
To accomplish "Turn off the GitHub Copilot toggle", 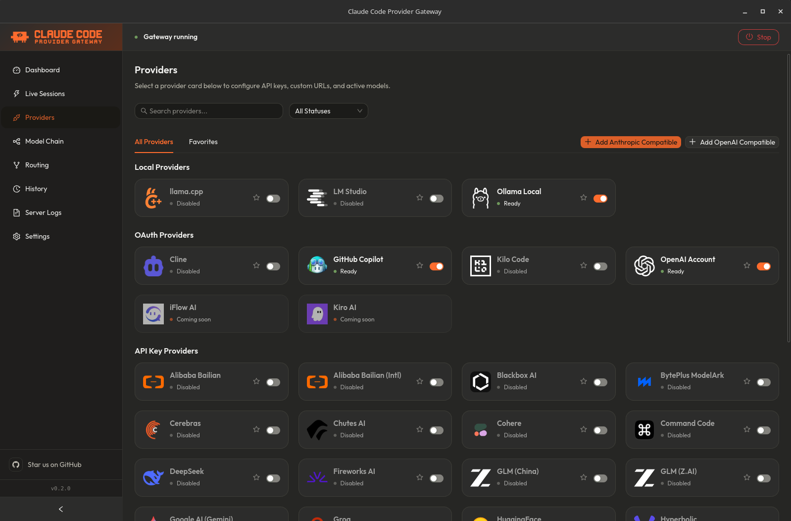I will 437,266.
